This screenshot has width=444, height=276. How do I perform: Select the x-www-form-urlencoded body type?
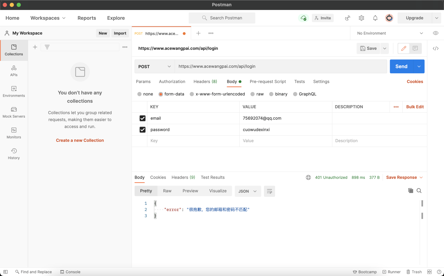pyautogui.click(x=192, y=94)
